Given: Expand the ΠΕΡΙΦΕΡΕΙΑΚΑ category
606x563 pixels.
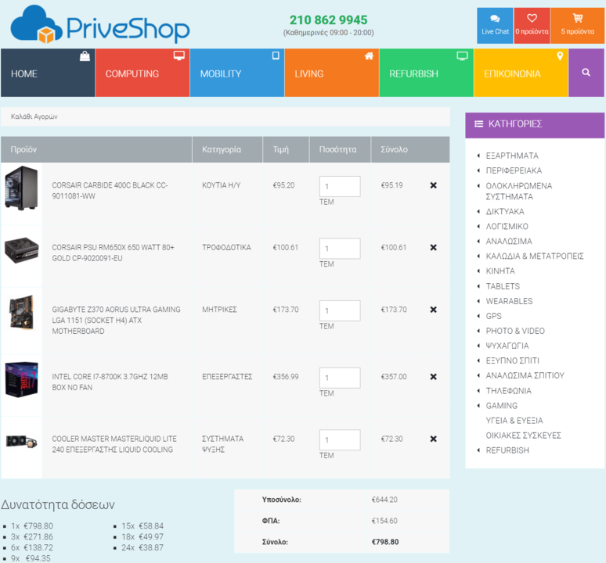Looking at the screenshot, I should (514, 170).
